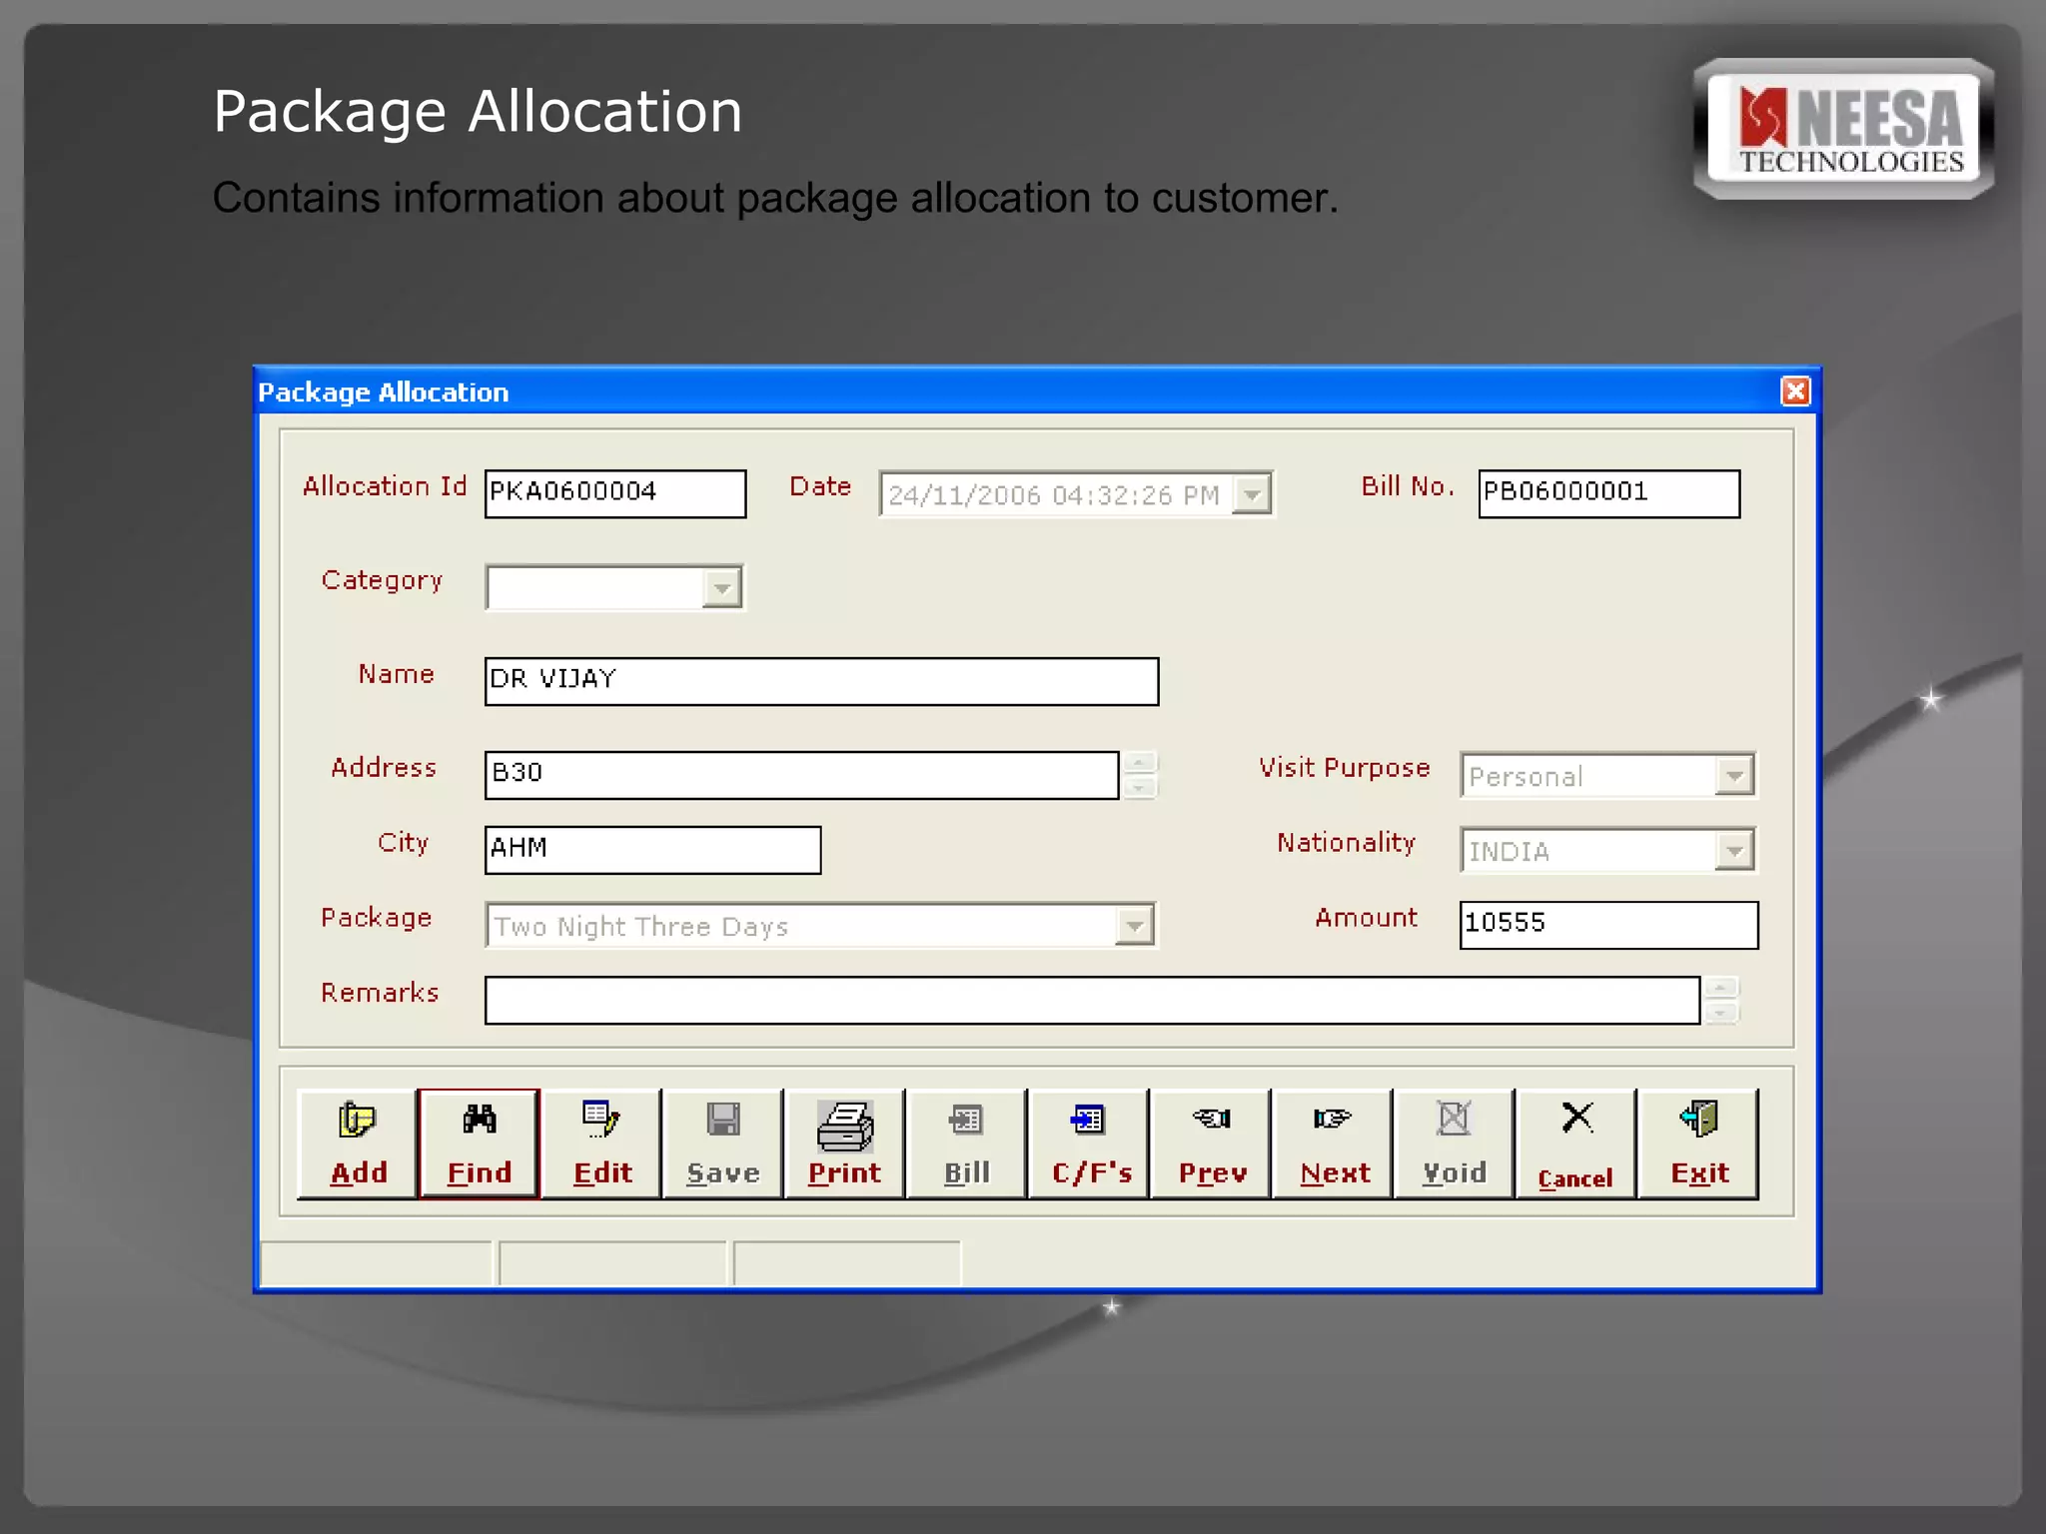Close the Package Allocation window
This screenshot has width=2046, height=1534.
point(1795,390)
